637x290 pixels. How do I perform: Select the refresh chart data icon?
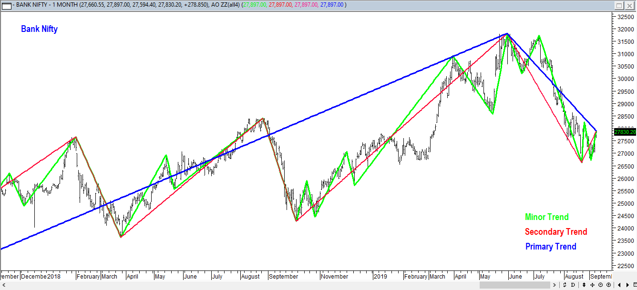(565, 285)
